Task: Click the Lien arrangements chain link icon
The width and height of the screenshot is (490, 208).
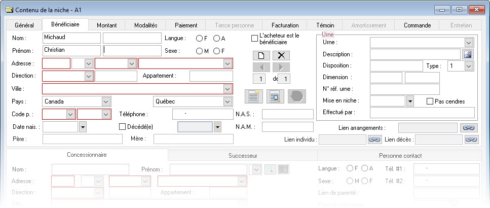Action: 469,128
